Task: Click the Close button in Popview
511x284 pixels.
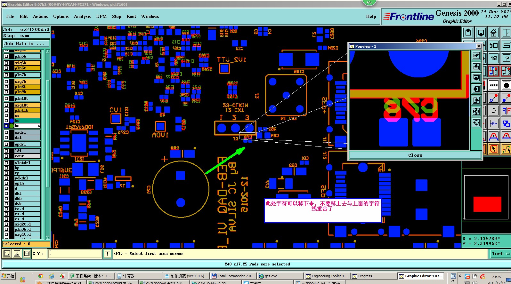Action: click(415, 155)
